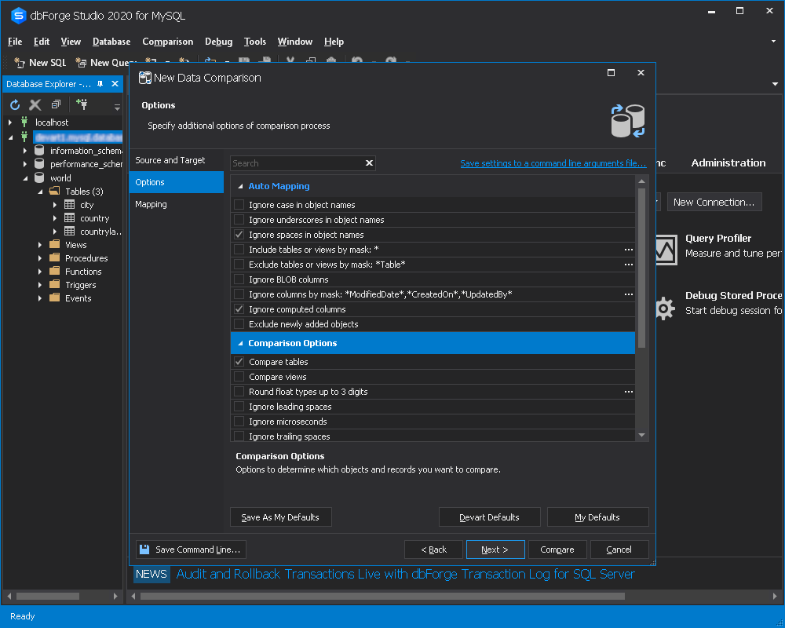Click the Events folder icon

coord(55,298)
